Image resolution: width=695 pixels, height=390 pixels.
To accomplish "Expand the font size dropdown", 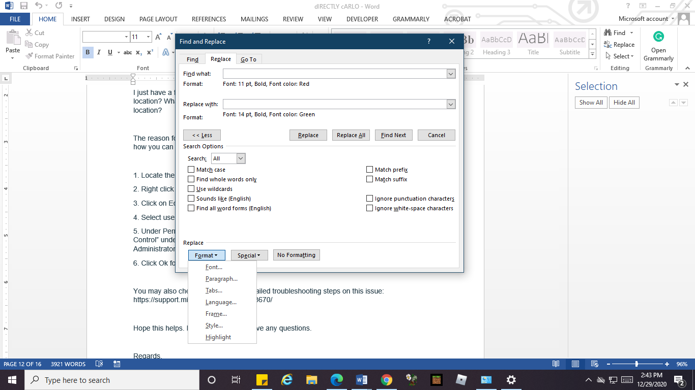I will [x=149, y=37].
